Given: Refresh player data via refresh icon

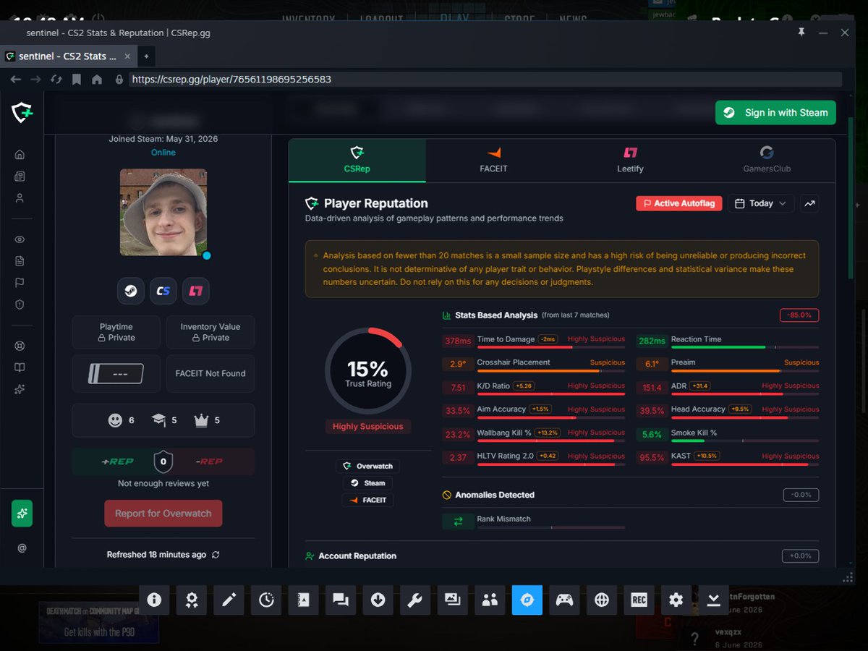Looking at the screenshot, I should tap(216, 555).
